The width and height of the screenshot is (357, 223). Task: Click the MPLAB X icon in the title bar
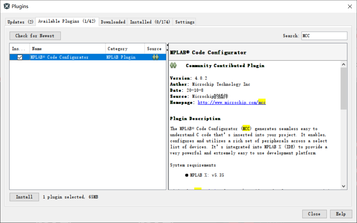pos(6,6)
